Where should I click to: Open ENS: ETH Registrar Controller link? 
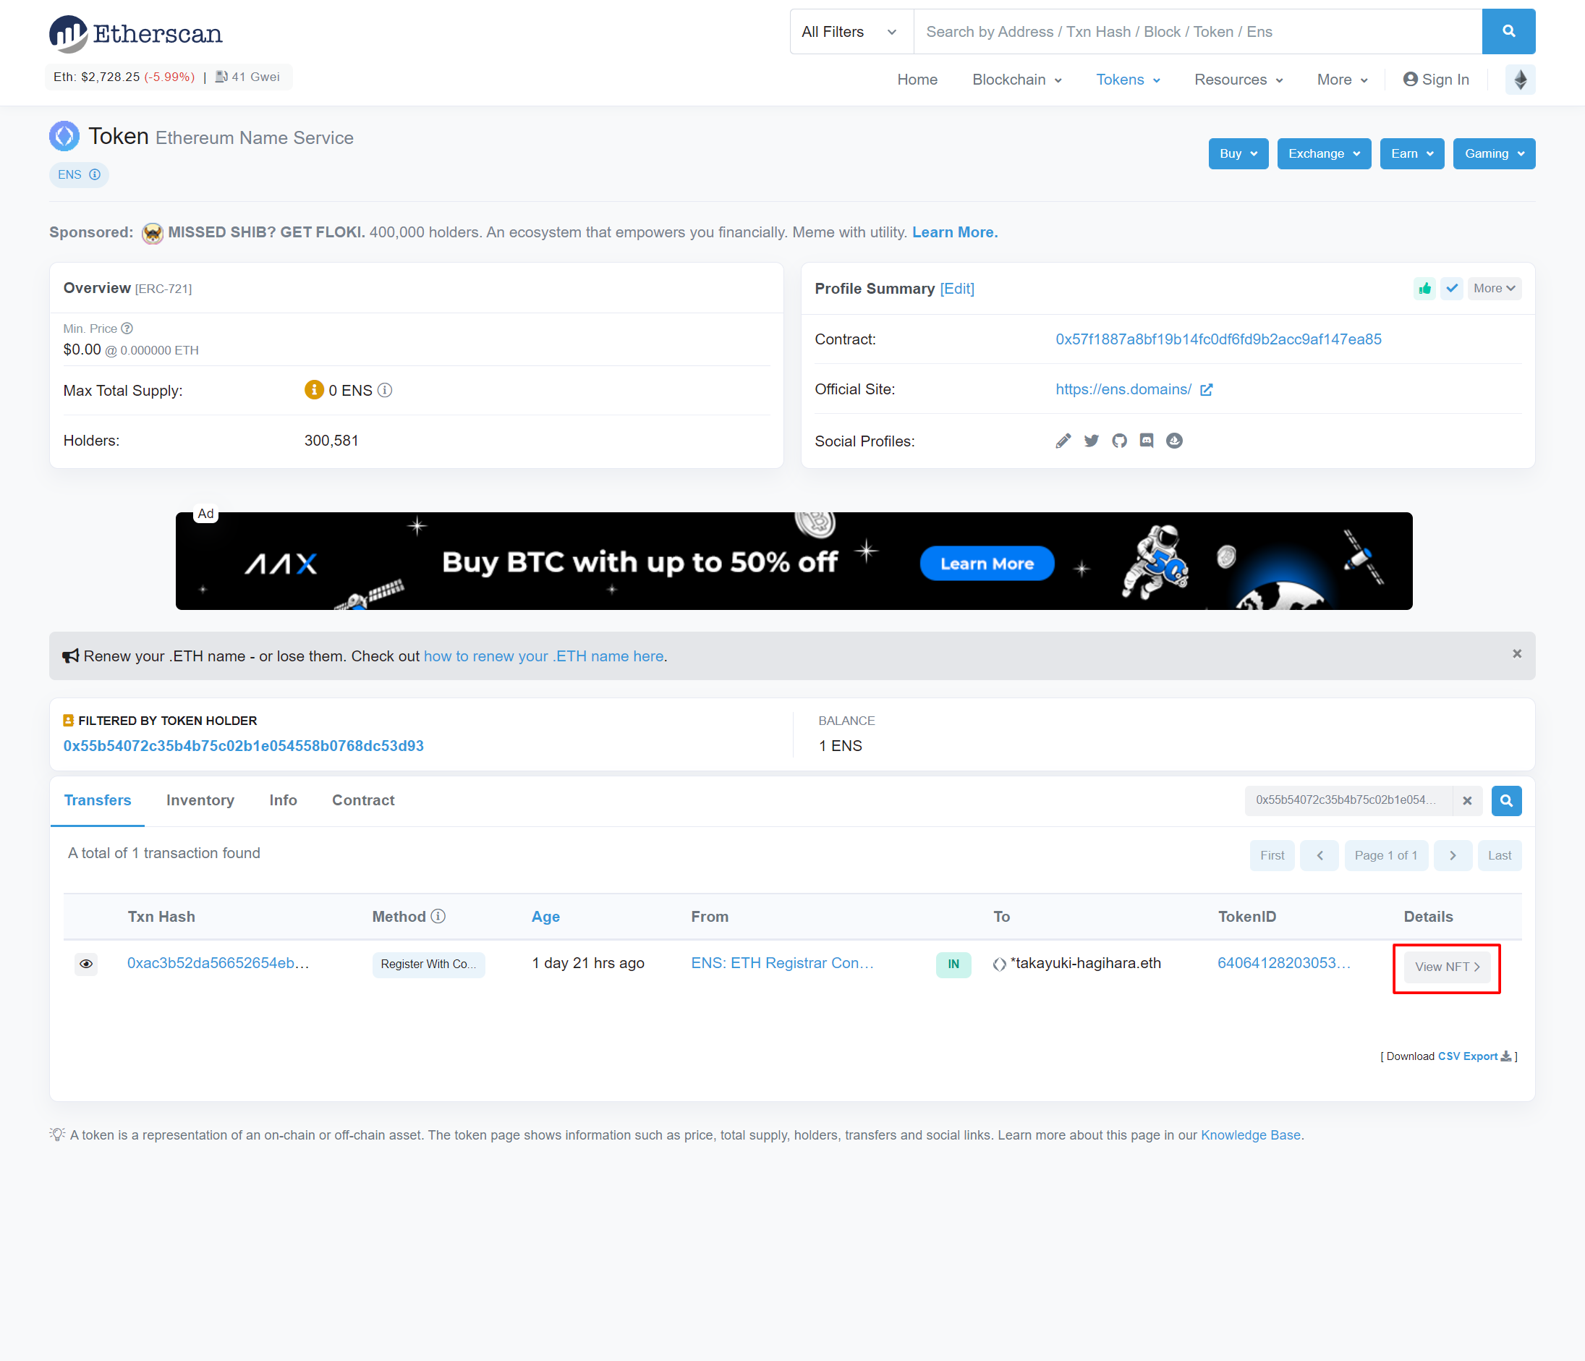(x=782, y=963)
